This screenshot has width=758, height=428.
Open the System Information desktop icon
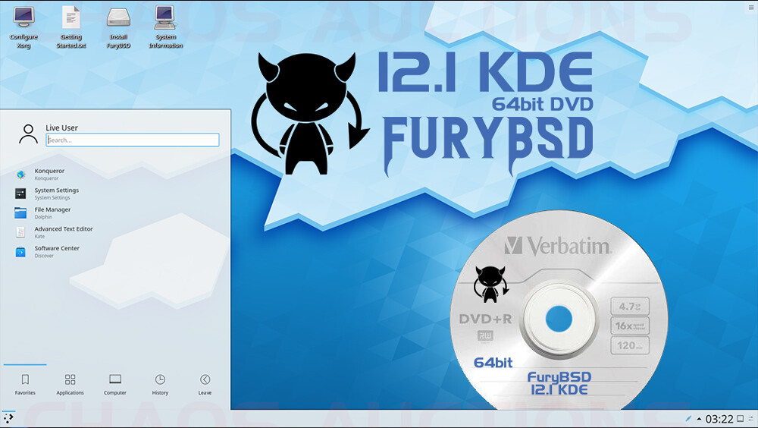coord(166,27)
